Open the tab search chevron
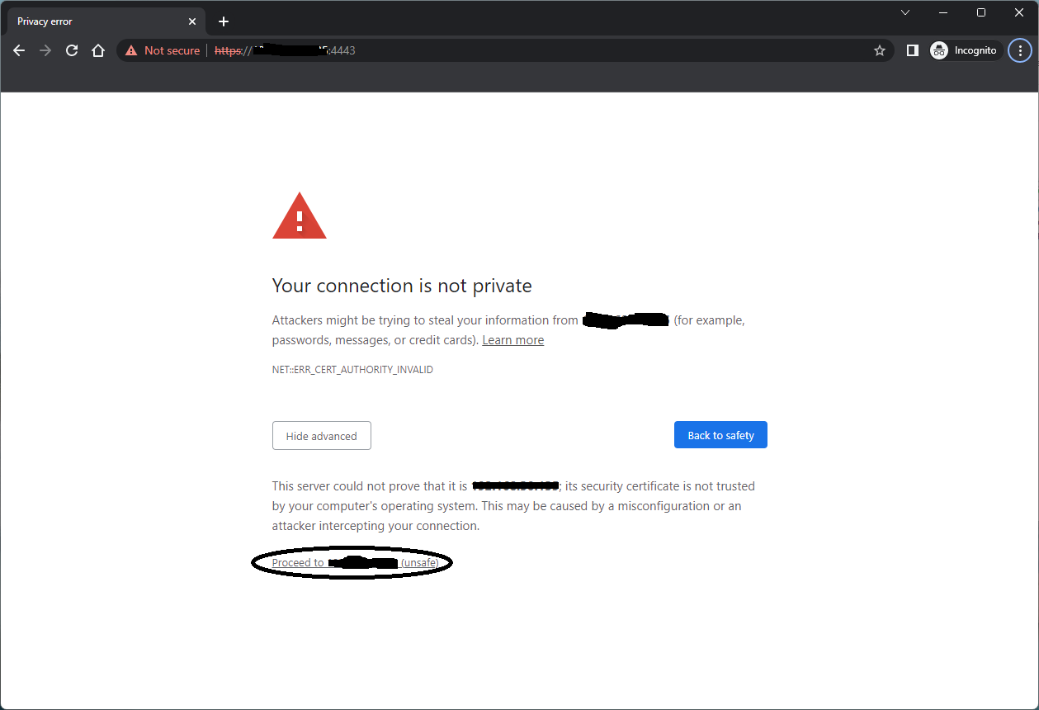The height and width of the screenshot is (710, 1039). click(x=905, y=13)
